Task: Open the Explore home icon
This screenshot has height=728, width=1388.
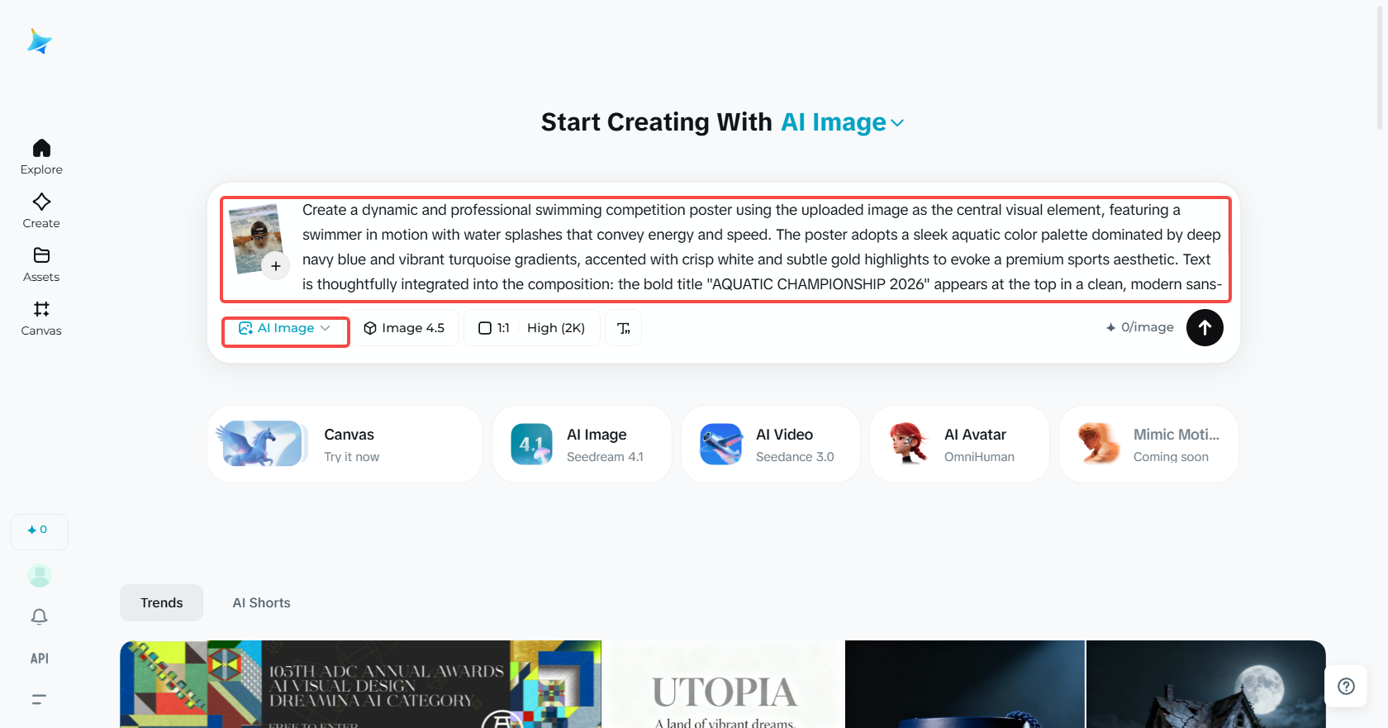Action: coord(41,149)
